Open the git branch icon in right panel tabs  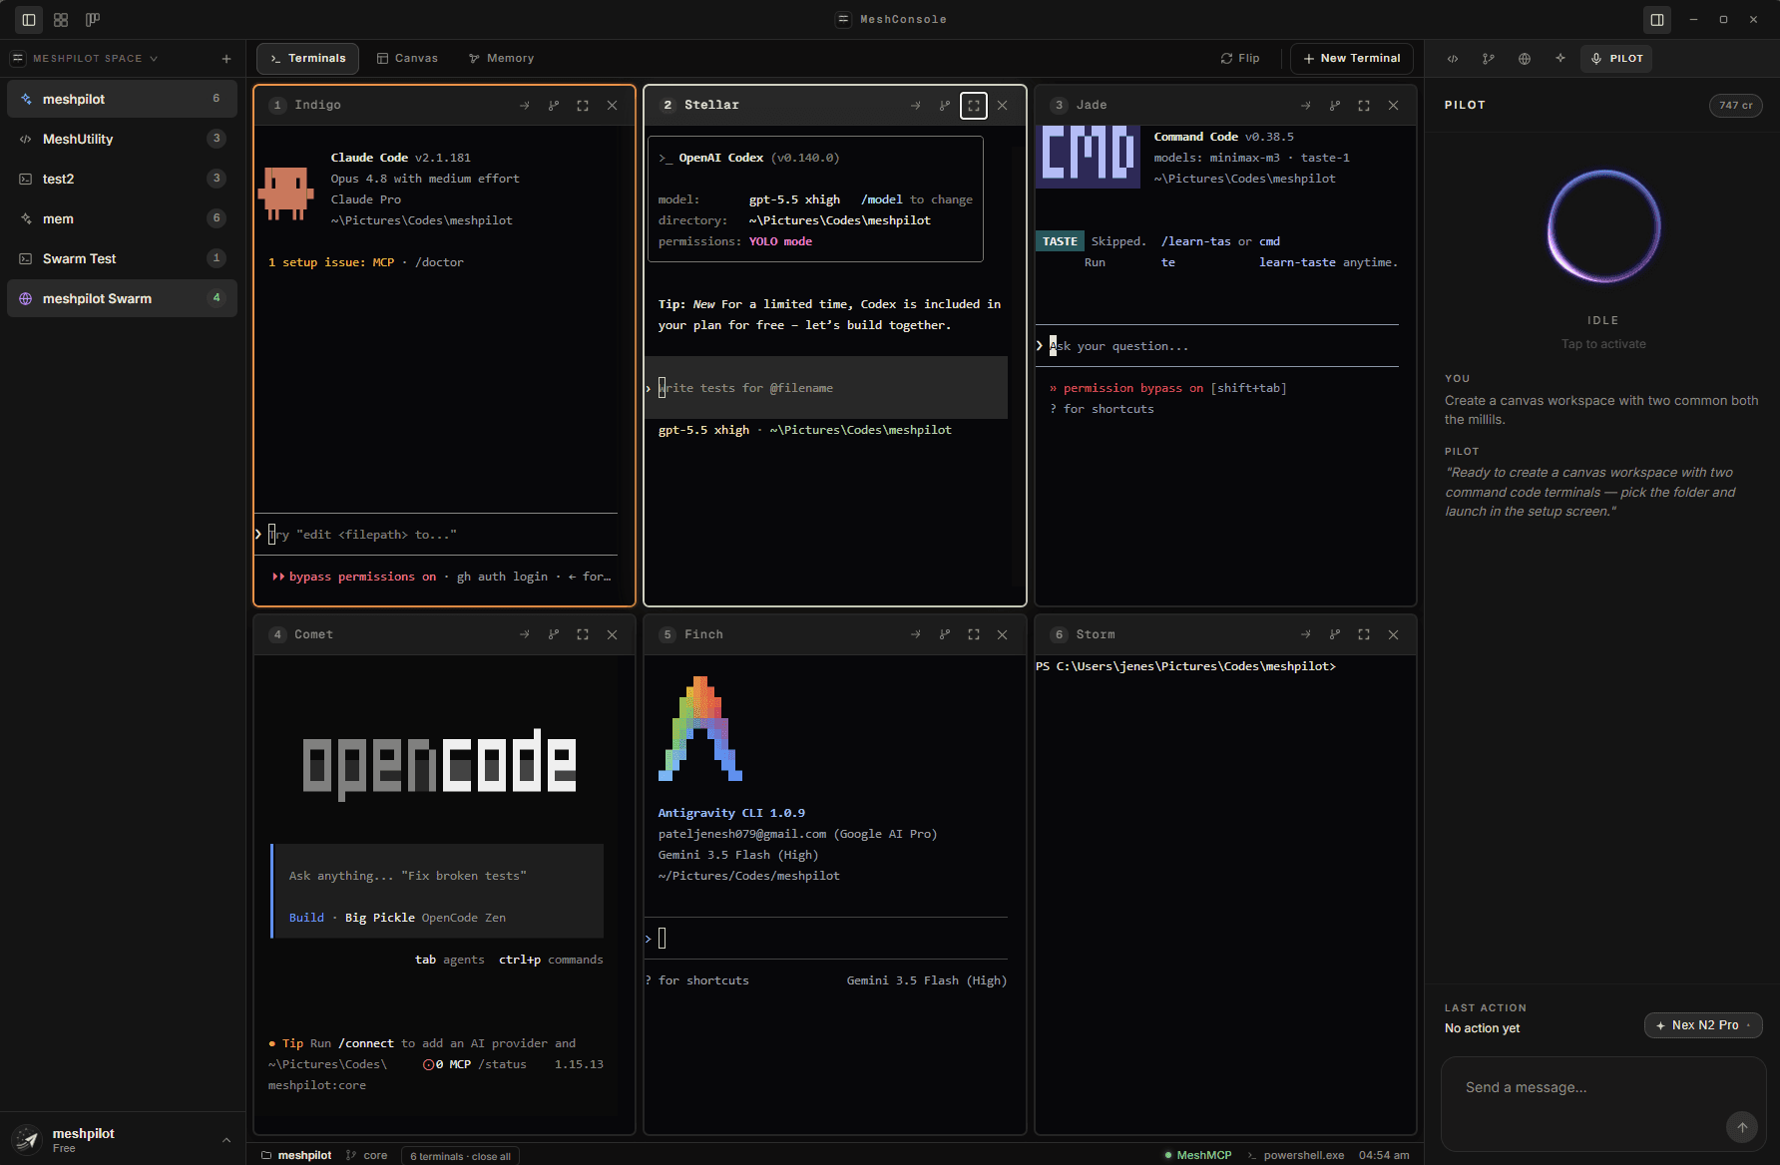tap(1489, 59)
